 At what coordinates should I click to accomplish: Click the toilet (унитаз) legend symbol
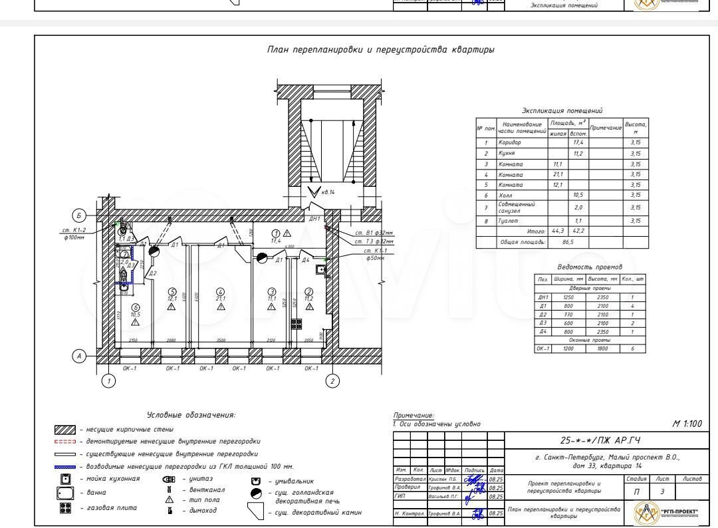tap(168, 480)
